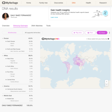Screen dimensions: 112x112
Task: Click the Share button
Action: (x=102, y=33)
